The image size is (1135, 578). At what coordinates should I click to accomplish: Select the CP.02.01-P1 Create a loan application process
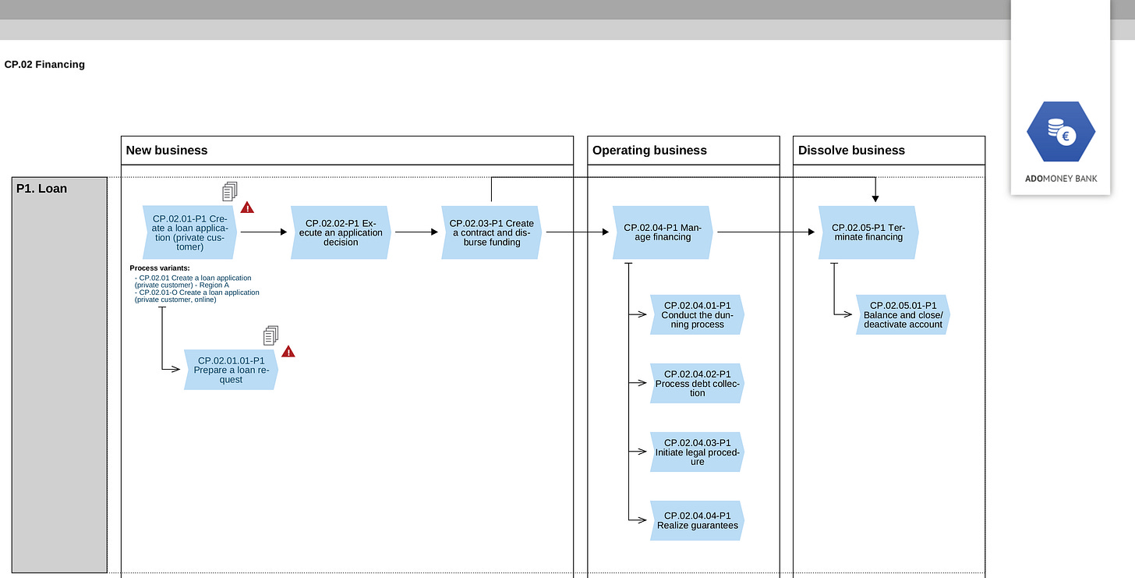[x=190, y=232]
